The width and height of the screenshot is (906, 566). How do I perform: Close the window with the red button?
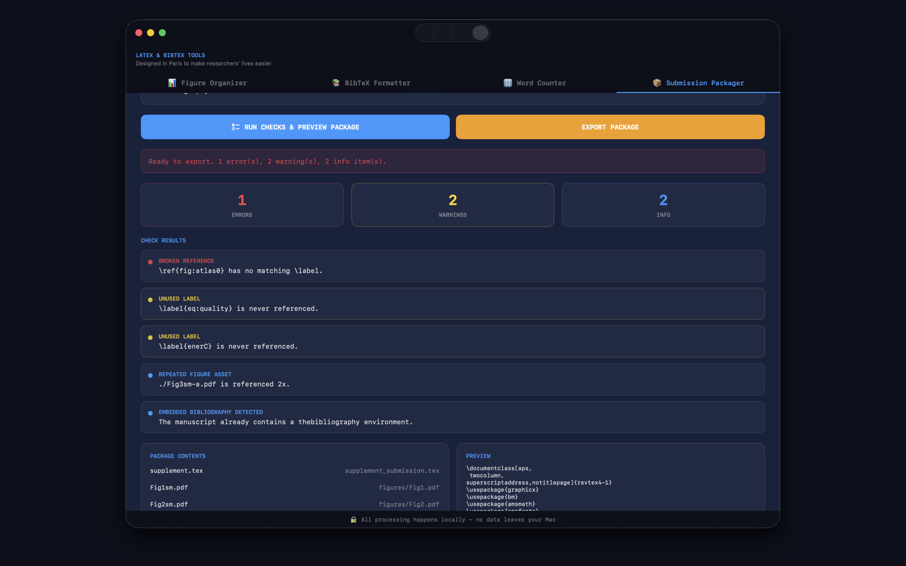(x=139, y=33)
